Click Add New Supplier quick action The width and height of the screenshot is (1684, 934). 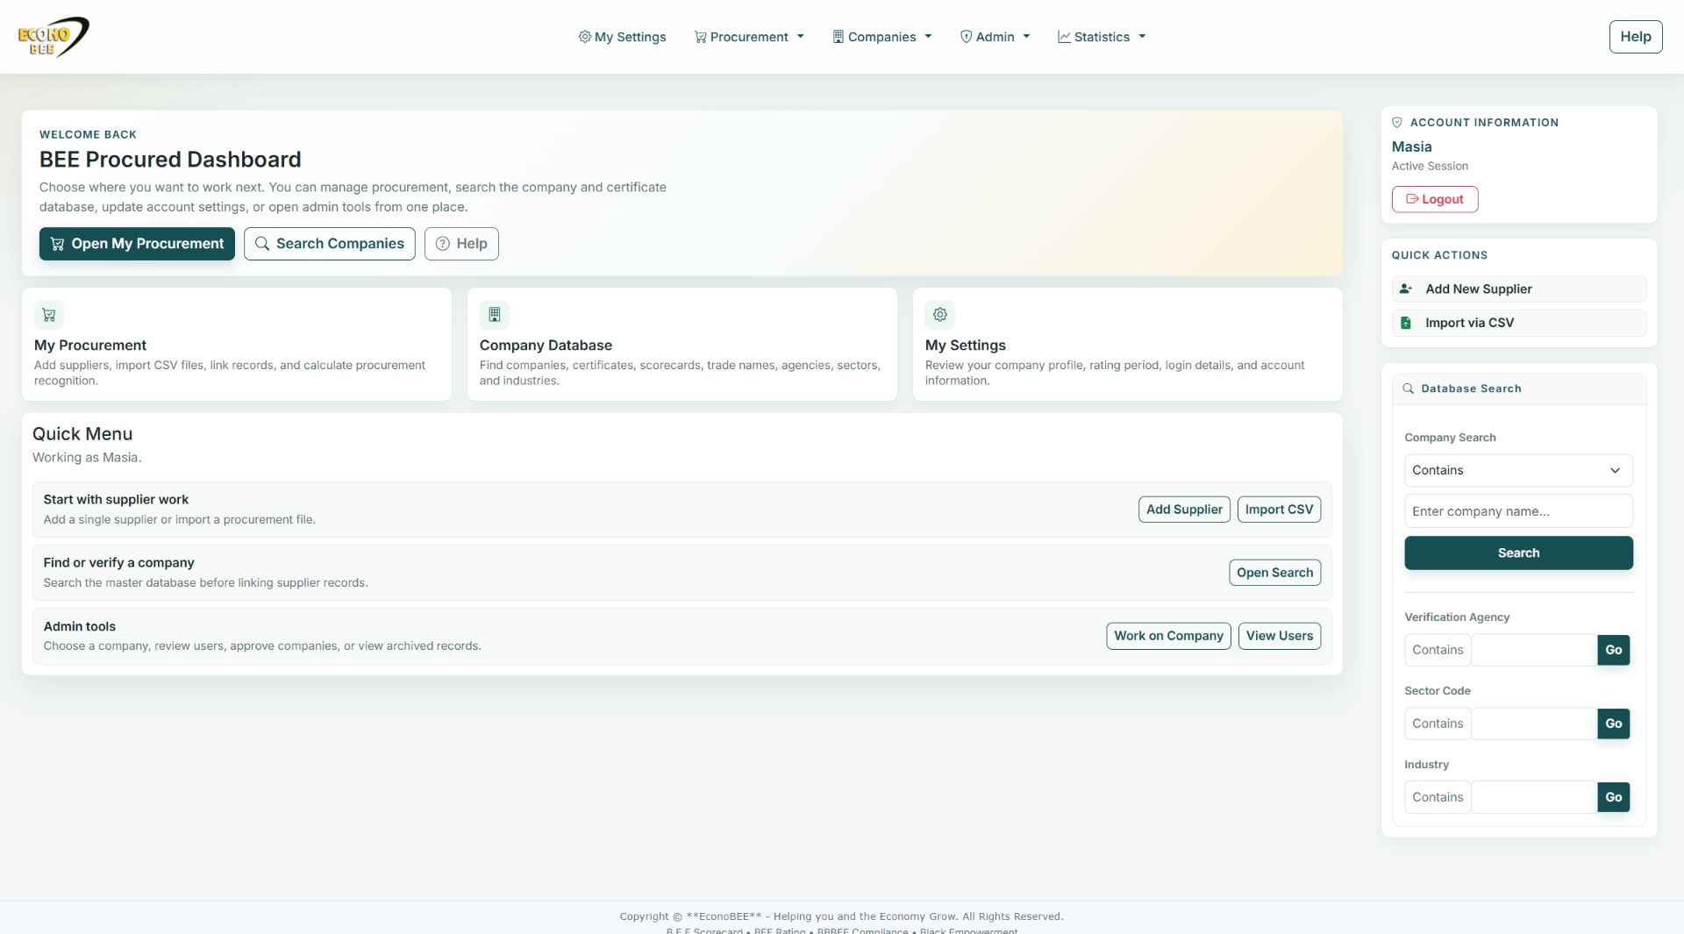click(x=1518, y=289)
